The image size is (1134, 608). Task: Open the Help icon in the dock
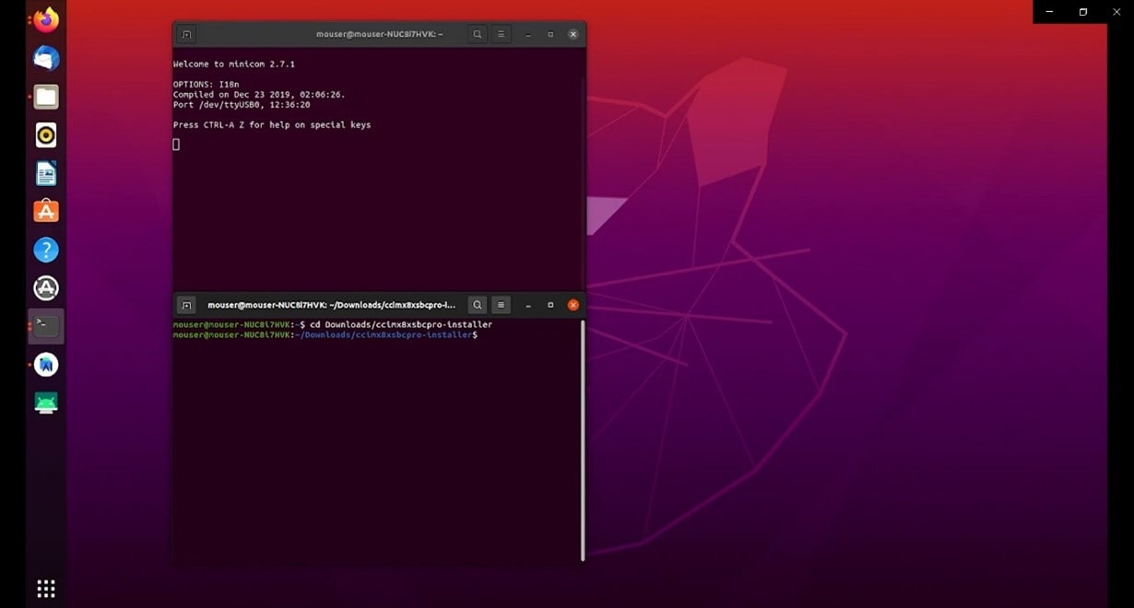(x=46, y=250)
